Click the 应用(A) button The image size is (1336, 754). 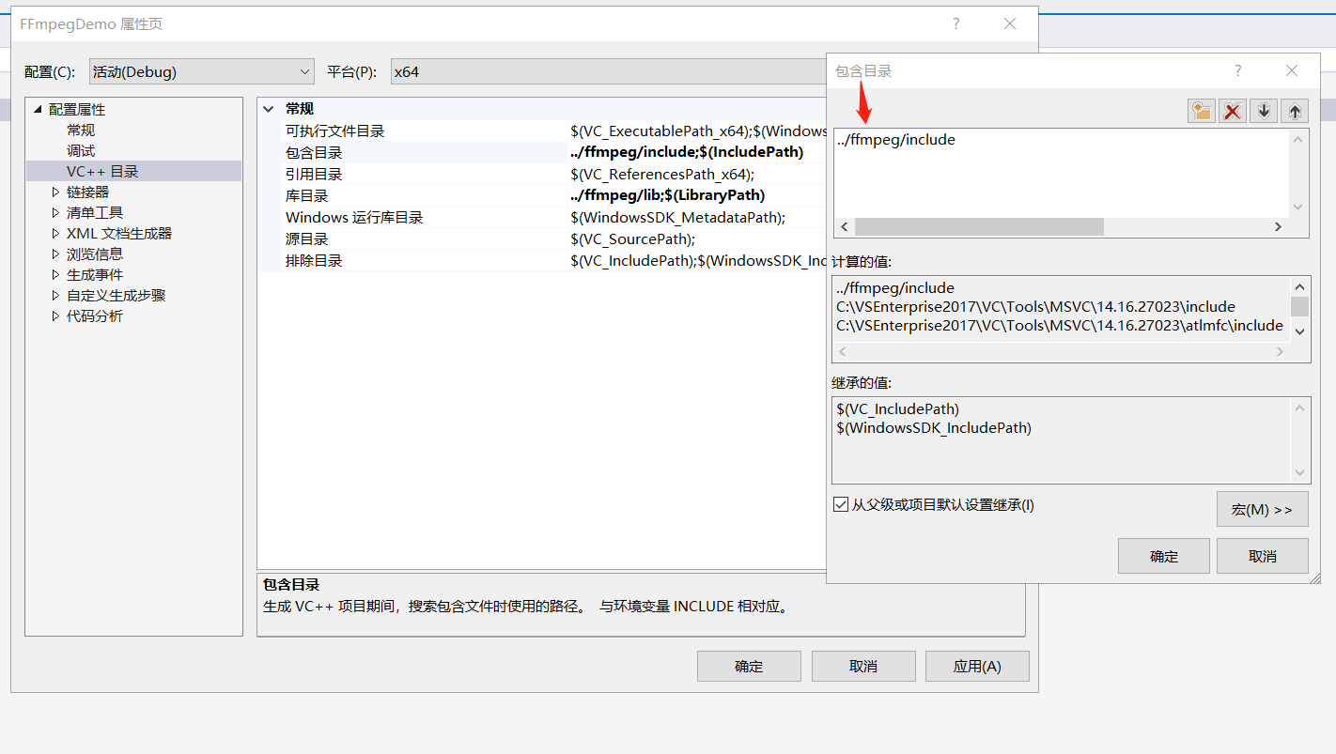click(977, 666)
